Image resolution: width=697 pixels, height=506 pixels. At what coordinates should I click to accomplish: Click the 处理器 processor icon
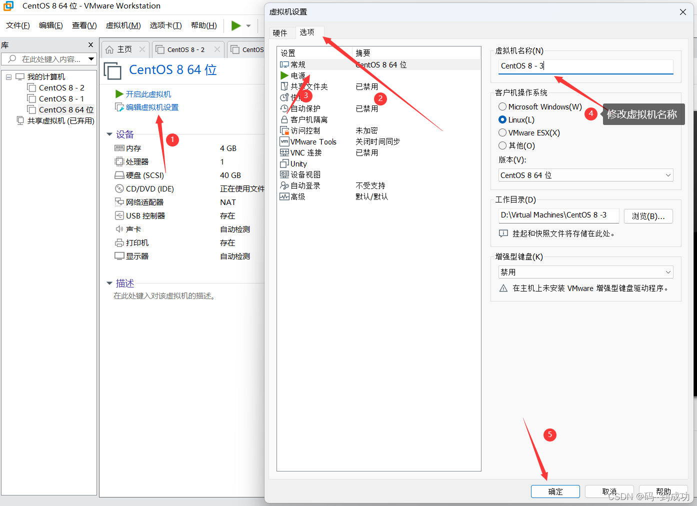(119, 161)
